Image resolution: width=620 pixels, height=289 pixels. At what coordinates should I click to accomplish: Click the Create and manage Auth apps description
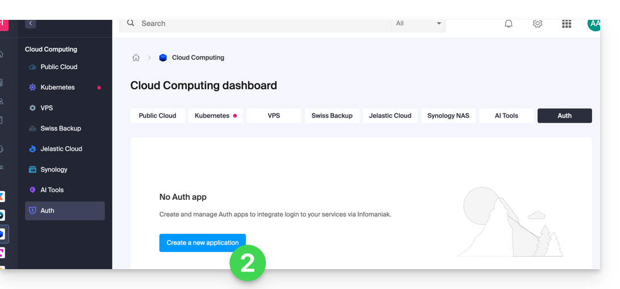click(x=275, y=215)
